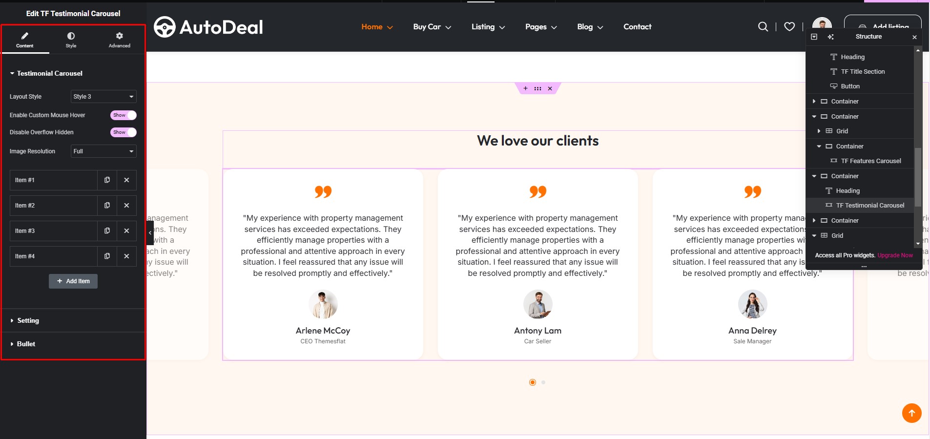Switch to the Style tab
The image size is (930, 439).
coord(71,40)
